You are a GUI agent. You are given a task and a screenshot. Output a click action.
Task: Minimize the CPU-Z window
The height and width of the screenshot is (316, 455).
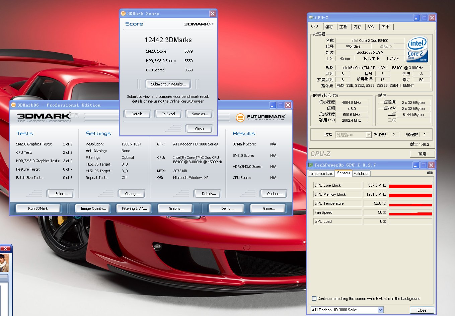coord(416,17)
